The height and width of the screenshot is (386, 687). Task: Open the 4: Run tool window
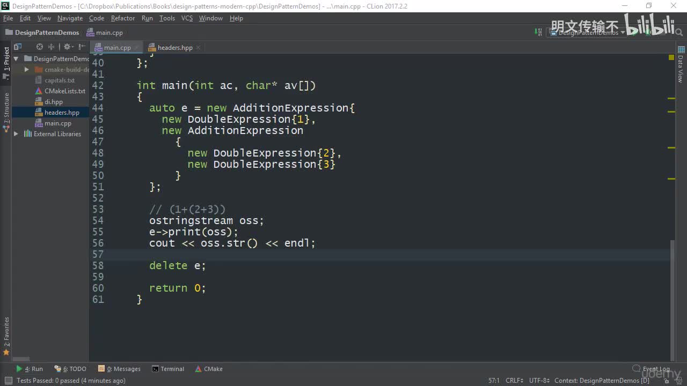click(30, 369)
